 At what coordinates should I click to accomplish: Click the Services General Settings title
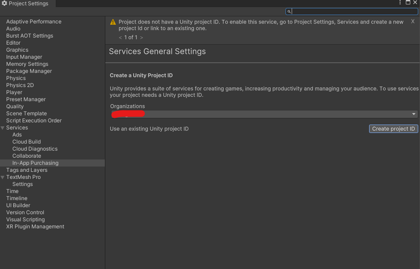coord(157,51)
